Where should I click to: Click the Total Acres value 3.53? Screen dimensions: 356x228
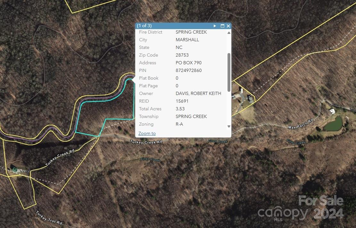[x=180, y=109]
